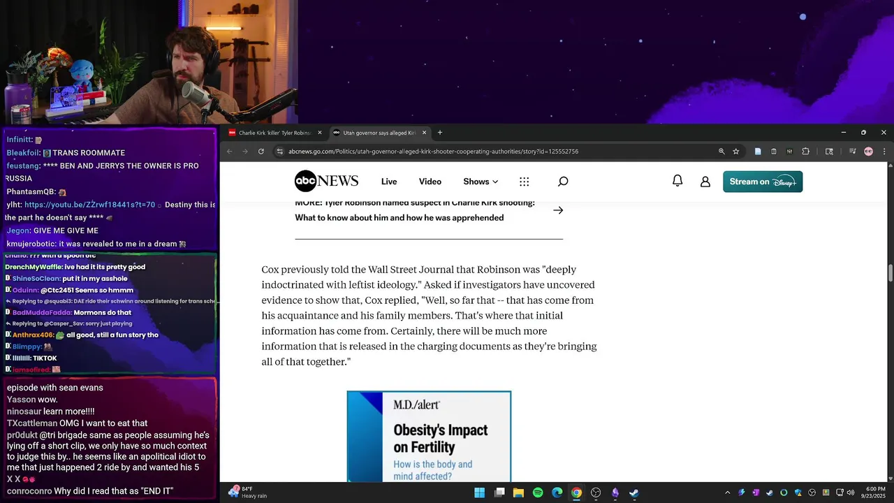Screen dimensions: 894x503
Task: Click chat username feustang
Action: click(22, 166)
